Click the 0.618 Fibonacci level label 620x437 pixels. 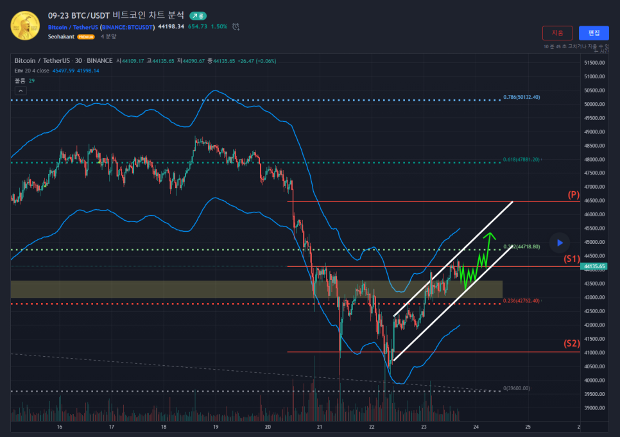522,159
